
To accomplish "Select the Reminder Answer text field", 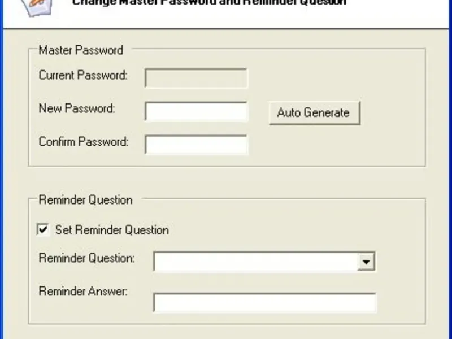I will (x=264, y=302).
